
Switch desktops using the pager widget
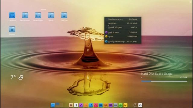click(59, 105)
